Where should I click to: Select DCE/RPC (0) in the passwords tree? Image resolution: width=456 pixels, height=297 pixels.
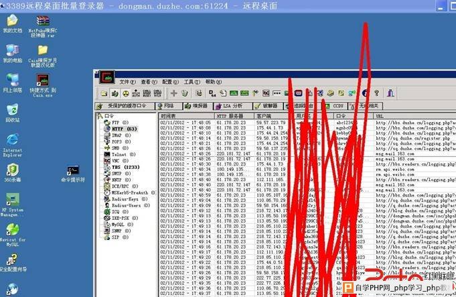coord(121,186)
